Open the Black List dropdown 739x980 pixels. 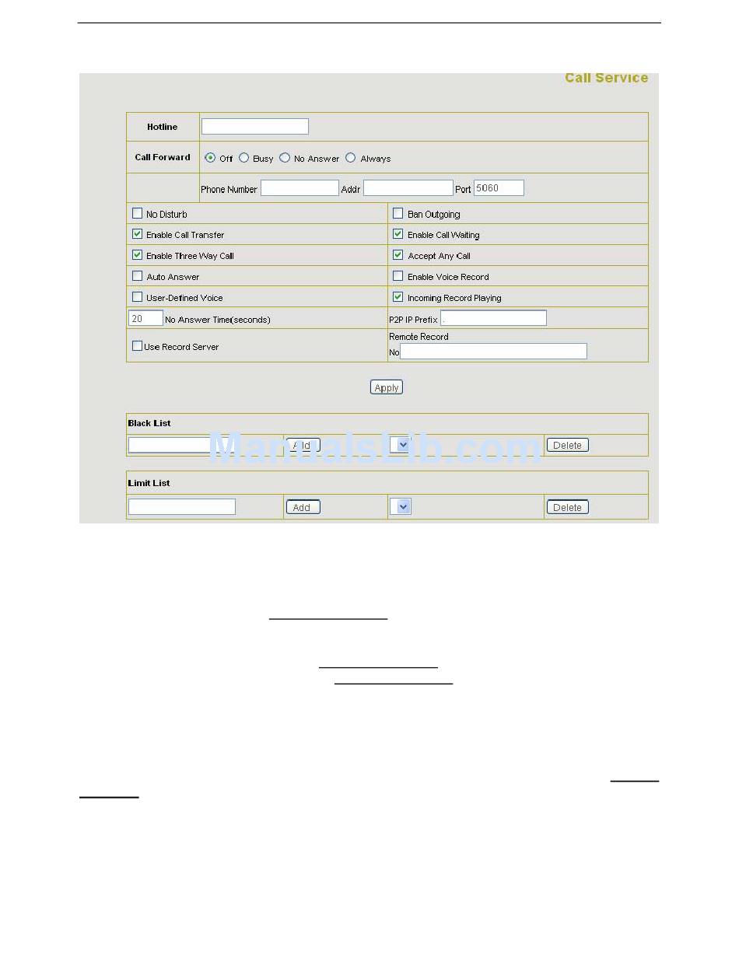tap(401, 445)
